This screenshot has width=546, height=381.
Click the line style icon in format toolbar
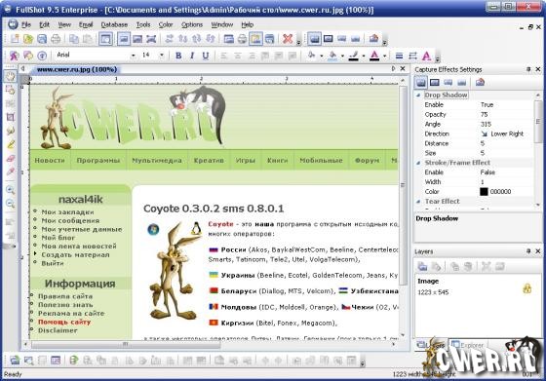pyautogui.click(x=400, y=56)
